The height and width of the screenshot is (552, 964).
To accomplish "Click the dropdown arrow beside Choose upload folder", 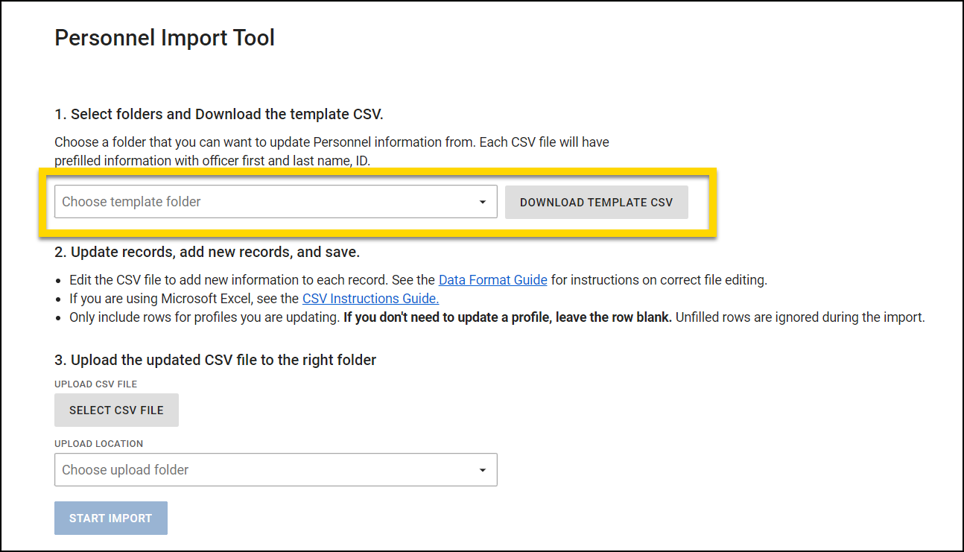I will click(484, 469).
